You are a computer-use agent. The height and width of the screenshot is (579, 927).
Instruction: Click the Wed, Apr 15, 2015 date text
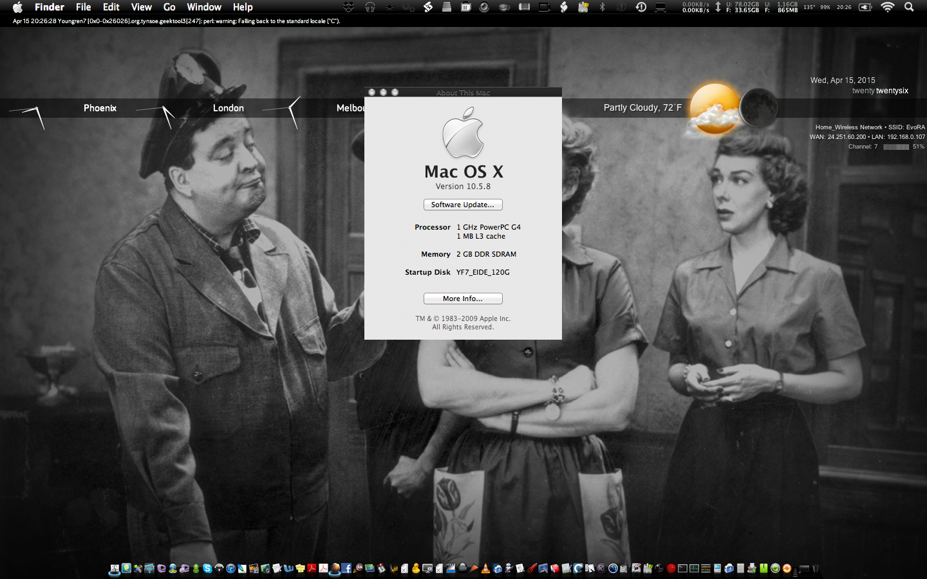coord(843,80)
